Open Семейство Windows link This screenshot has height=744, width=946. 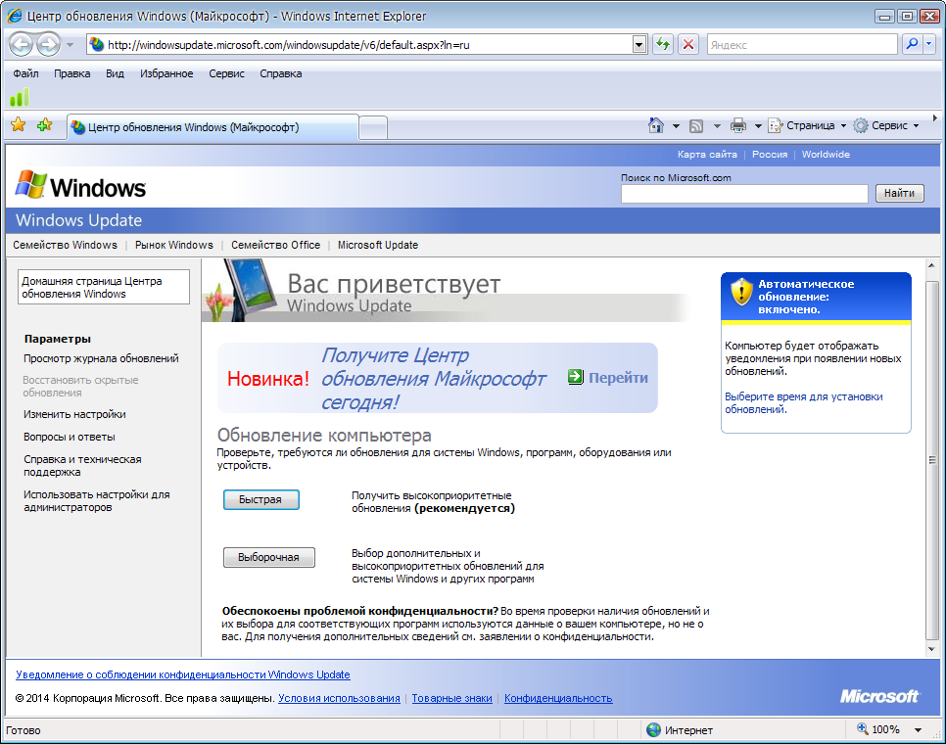click(x=66, y=245)
